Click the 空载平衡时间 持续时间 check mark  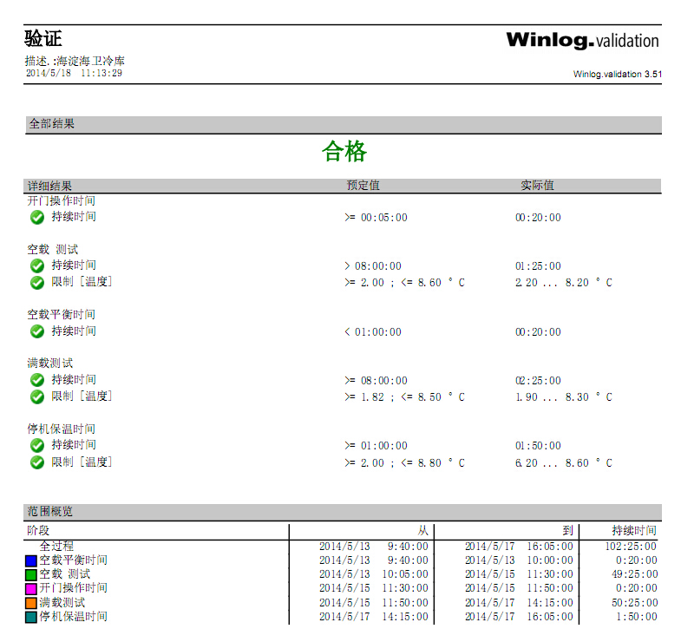(37, 331)
